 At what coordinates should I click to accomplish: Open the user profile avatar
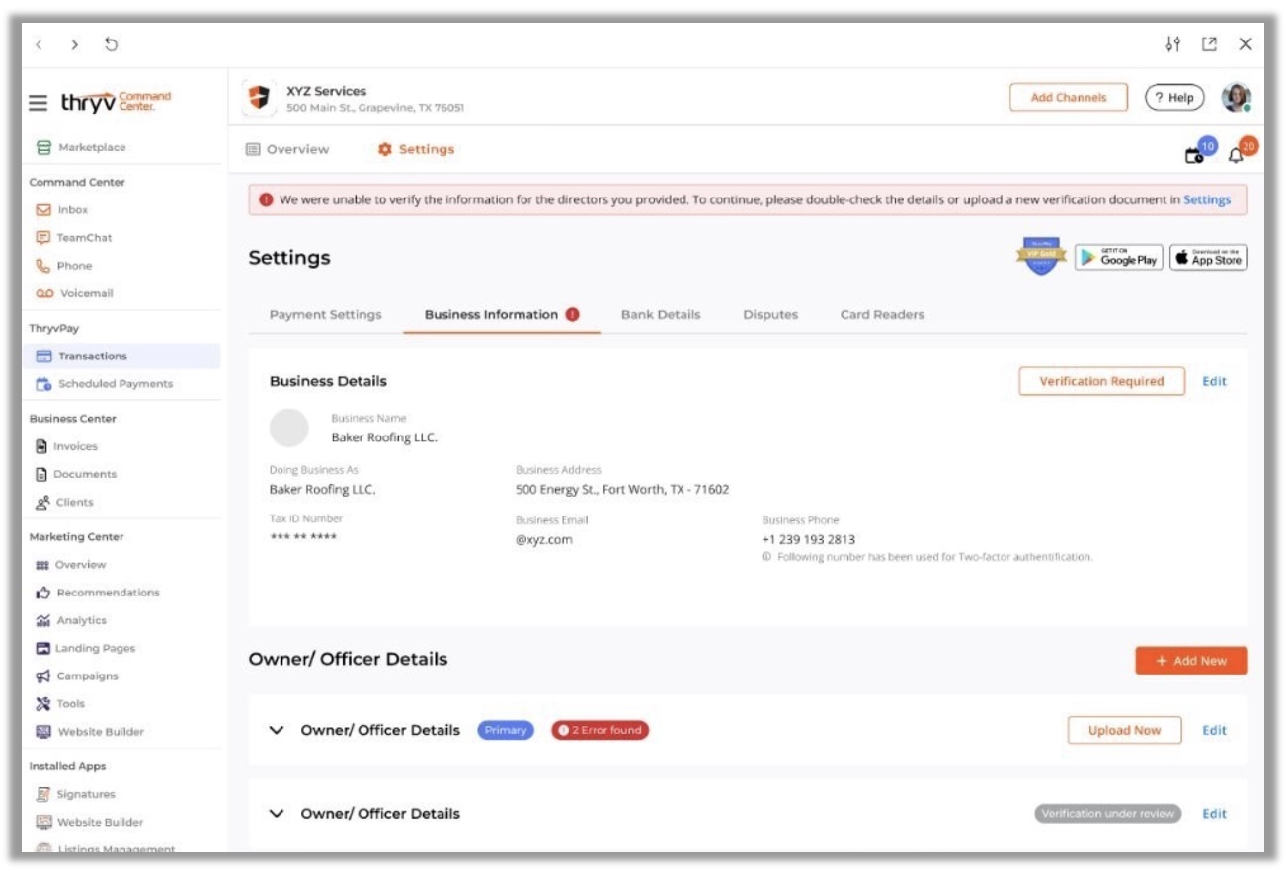coord(1237,97)
